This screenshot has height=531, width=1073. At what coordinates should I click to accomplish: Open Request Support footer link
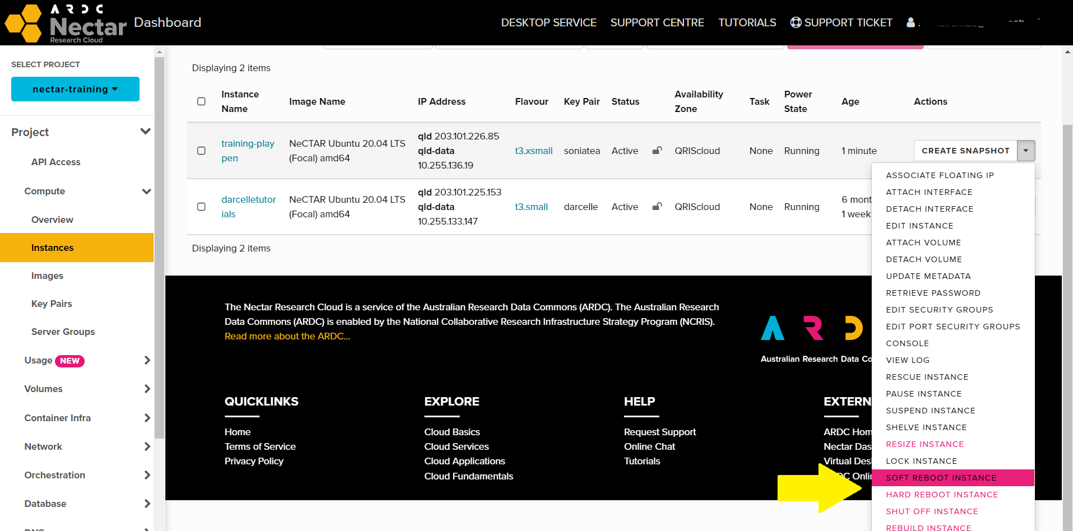(x=660, y=432)
